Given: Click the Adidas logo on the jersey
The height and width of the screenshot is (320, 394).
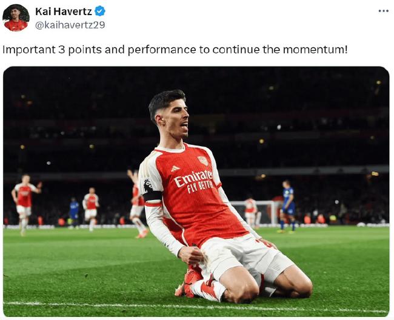Looking at the screenshot, I should click(175, 168).
